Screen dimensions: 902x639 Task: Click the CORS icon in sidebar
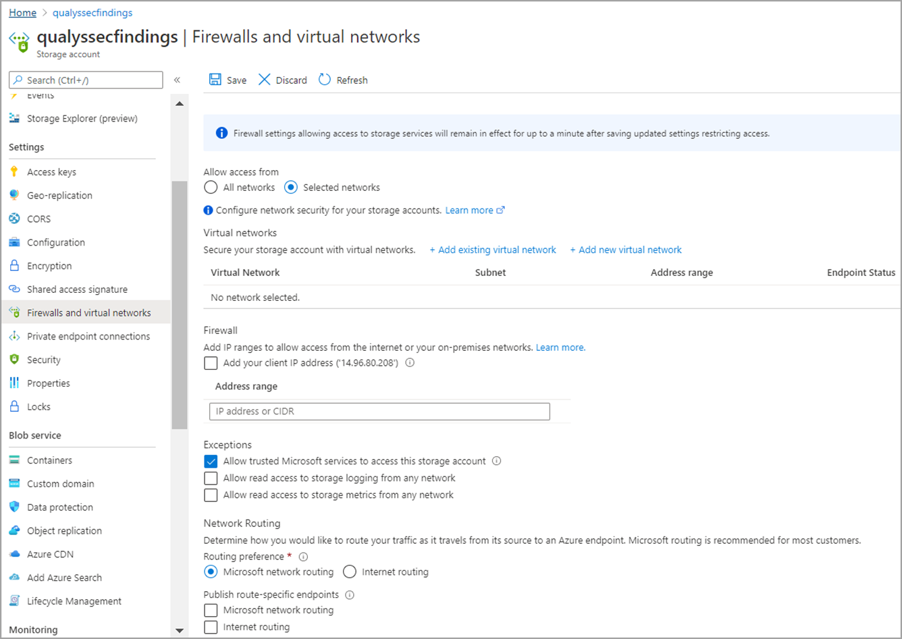(x=14, y=219)
